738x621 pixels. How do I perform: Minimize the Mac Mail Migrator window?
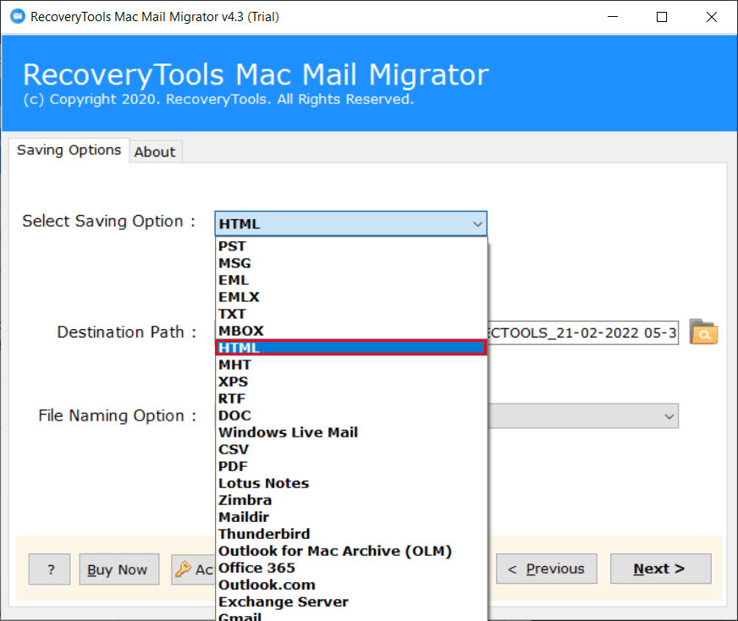click(613, 17)
